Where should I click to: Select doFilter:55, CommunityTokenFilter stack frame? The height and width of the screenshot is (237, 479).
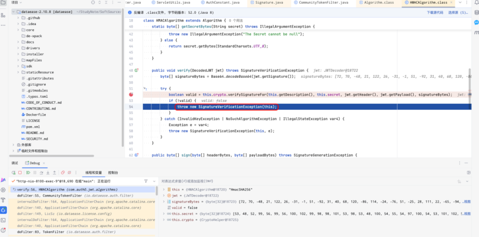click(x=83, y=195)
